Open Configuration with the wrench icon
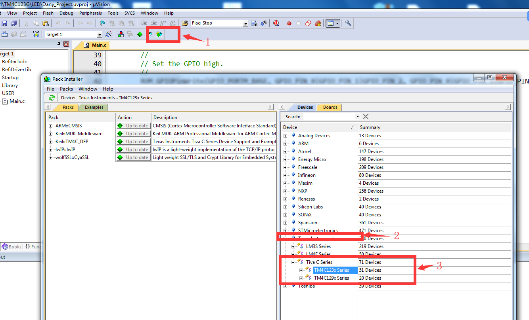The height and width of the screenshot is (320, 529). point(348,23)
